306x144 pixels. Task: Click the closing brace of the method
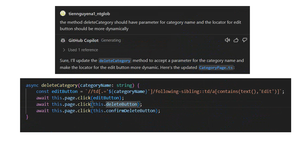[x=27, y=117]
